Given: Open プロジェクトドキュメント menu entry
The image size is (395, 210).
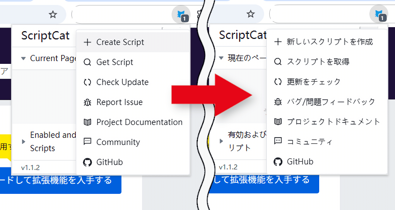Looking at the screenshot, I should pyautogui.click(x=327, y=122).
